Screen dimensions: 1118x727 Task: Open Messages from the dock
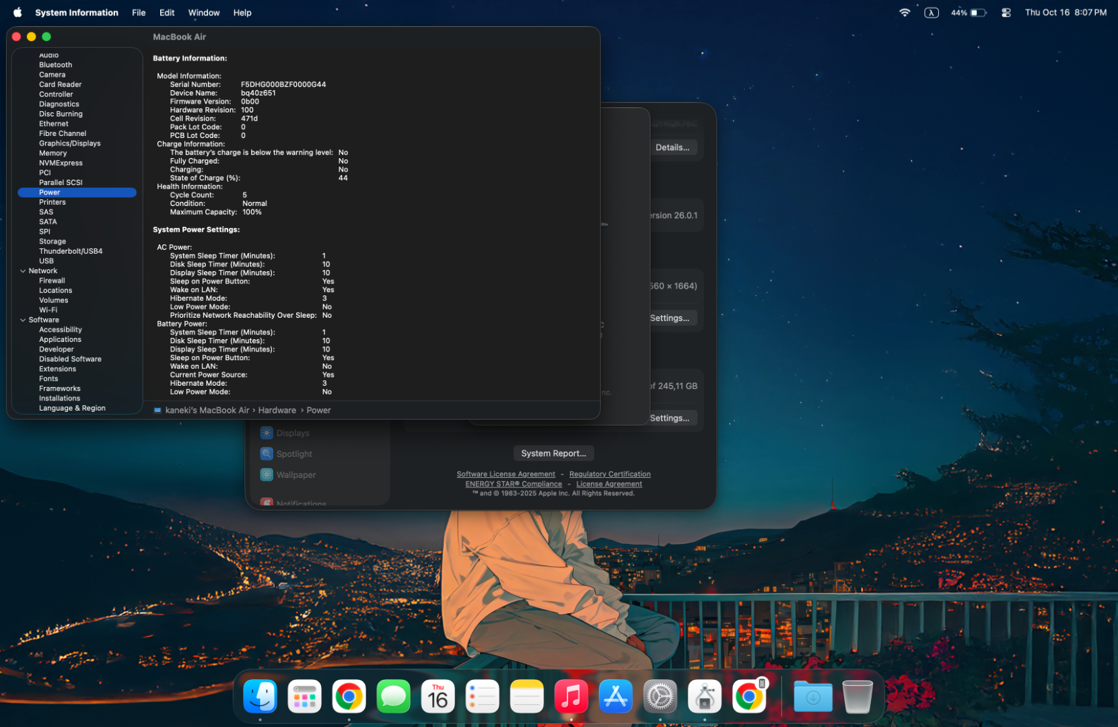coord(393,697)
